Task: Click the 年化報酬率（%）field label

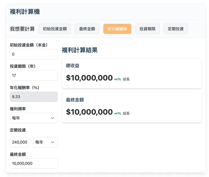Action: (25, 88)
